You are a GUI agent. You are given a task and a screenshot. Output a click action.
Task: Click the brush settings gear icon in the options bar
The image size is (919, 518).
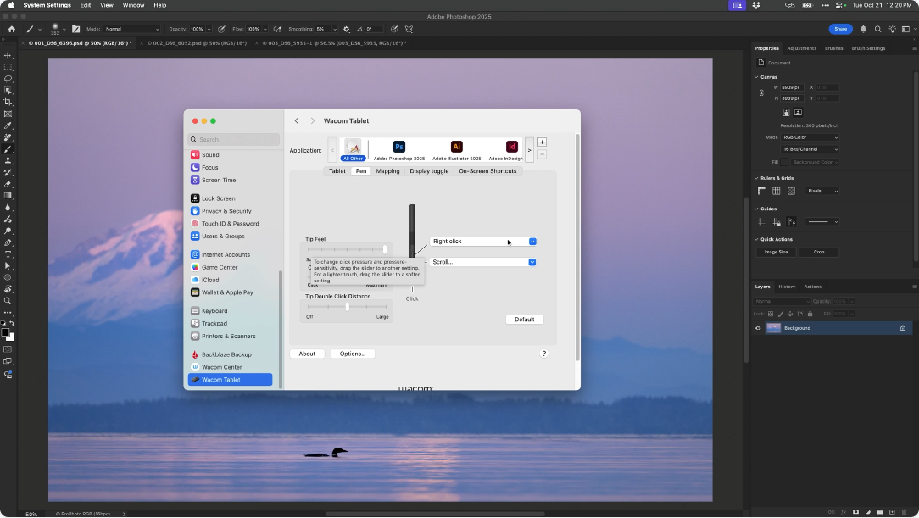(346, 29)
